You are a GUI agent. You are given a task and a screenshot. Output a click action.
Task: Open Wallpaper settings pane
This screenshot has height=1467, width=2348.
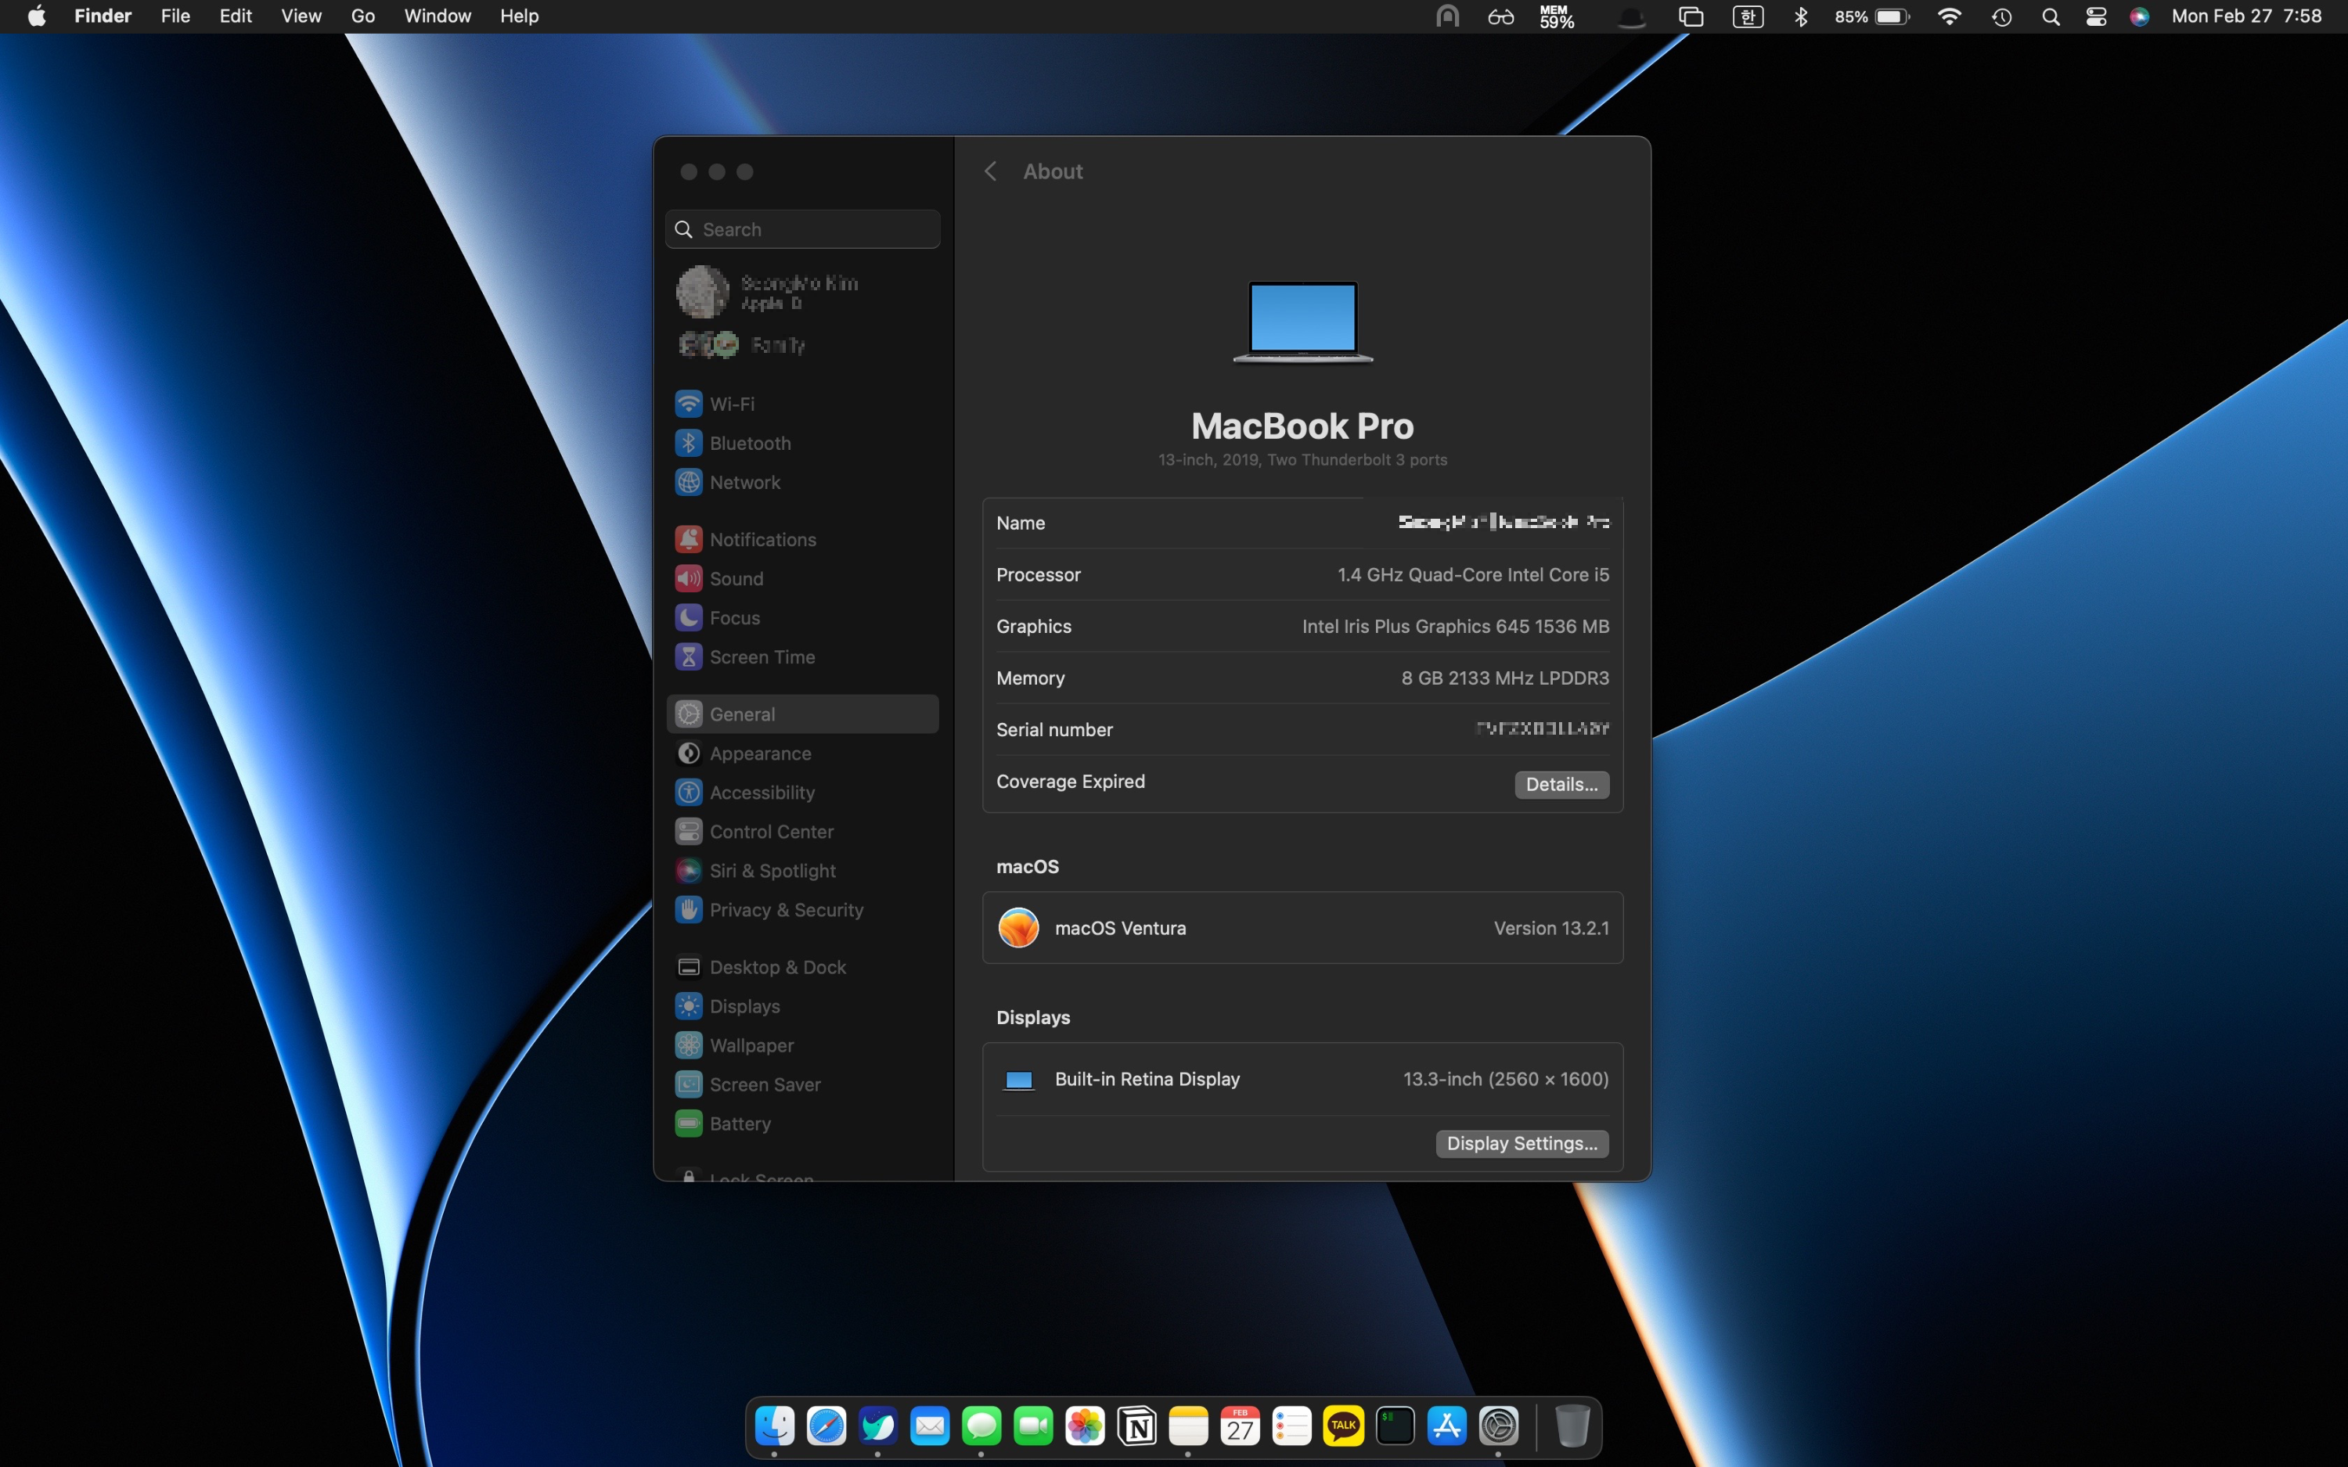tap(751, 1045)
